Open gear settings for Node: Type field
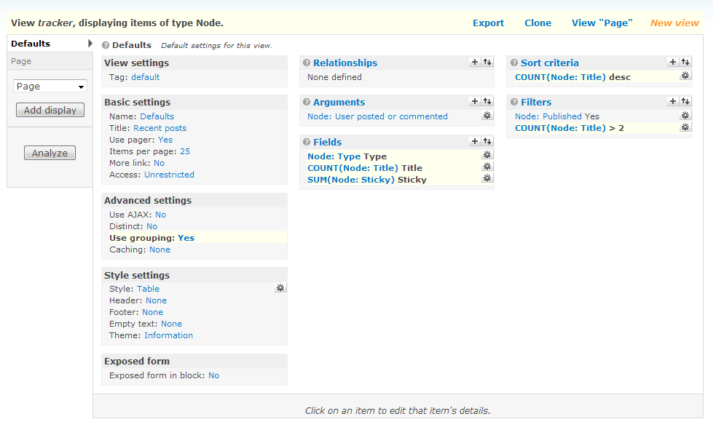The height and width of the screenshot is (427, 713). (487, 155)
